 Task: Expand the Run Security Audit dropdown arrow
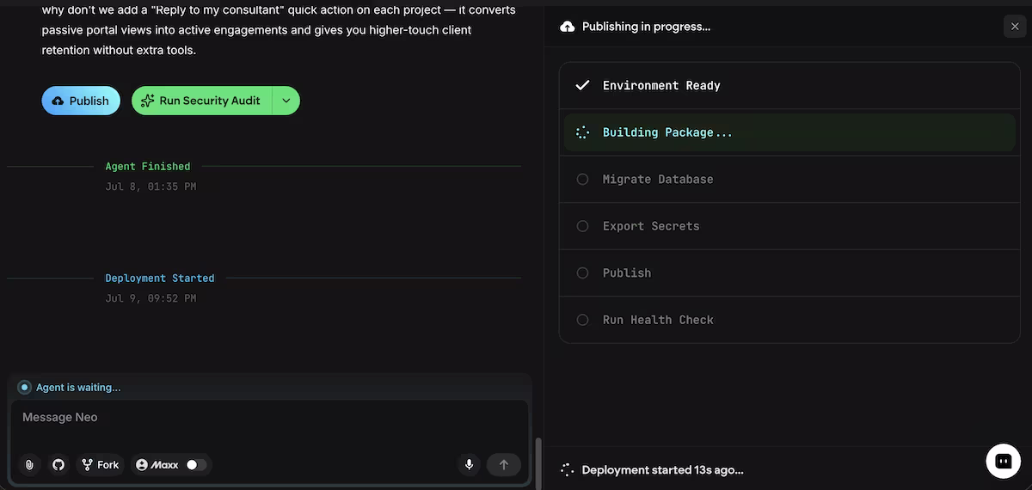286,101
